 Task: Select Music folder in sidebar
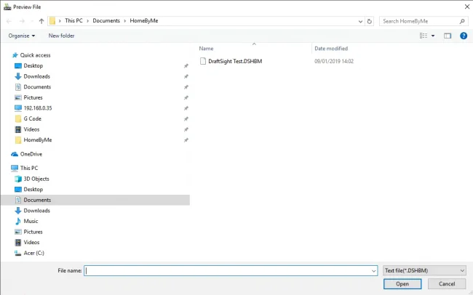click(31, 221)
